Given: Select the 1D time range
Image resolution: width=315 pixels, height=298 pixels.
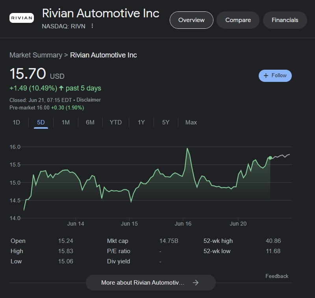Looking at the screenshot, I should click(x=16, y=122).
